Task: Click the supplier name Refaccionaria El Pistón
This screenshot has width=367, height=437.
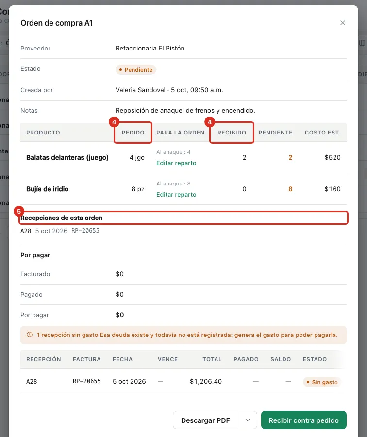Action: 150,48
